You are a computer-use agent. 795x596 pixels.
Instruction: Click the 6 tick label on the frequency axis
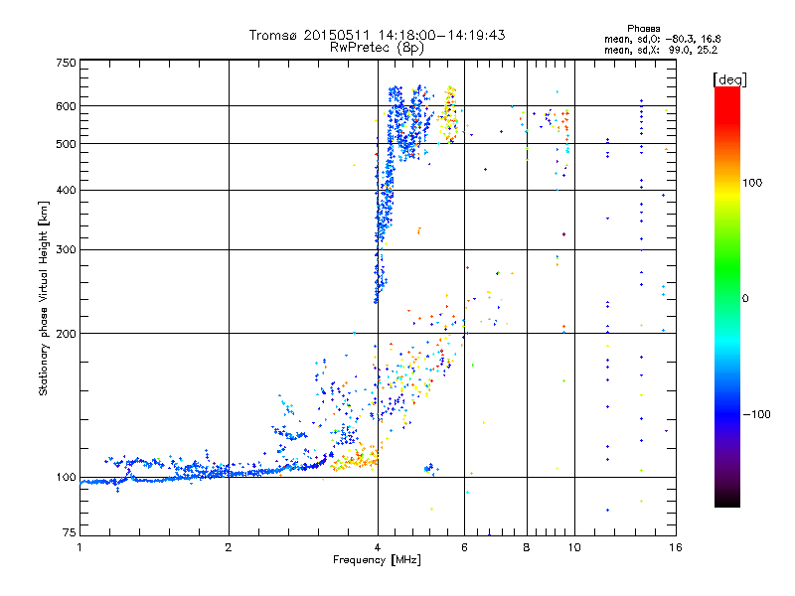pyautogui.click(x=465, y=547)
